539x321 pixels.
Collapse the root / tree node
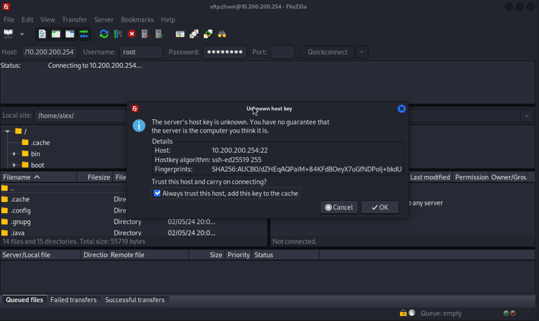[7, 131]
